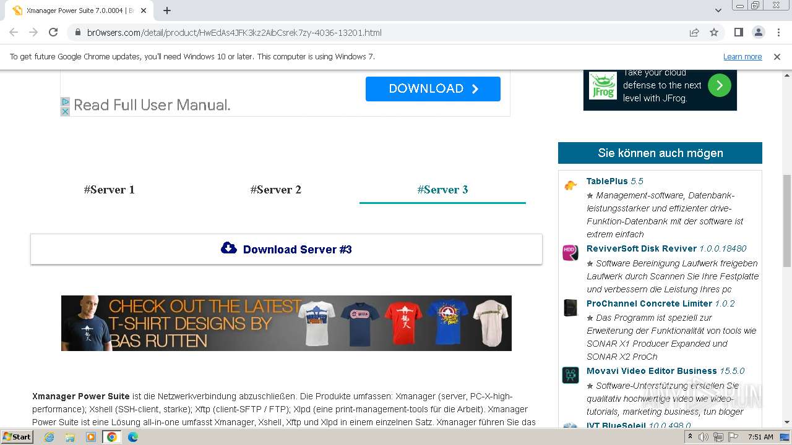Viewport: 792px width, 445px height.
Task: Click the blue DOWNLOAD ad button
Action: point(433,88)
